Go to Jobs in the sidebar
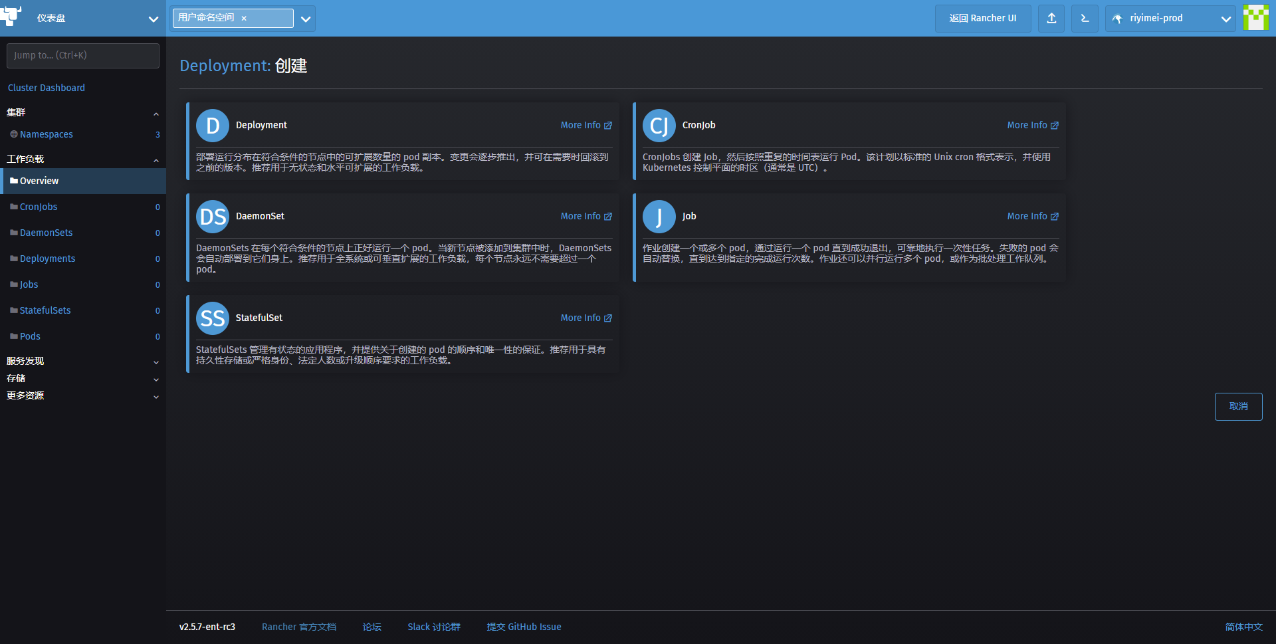 [x=29, y=284]
